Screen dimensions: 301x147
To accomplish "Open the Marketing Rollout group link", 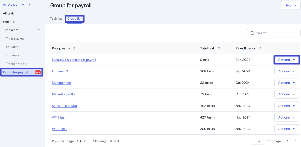I will pos(65,94).
